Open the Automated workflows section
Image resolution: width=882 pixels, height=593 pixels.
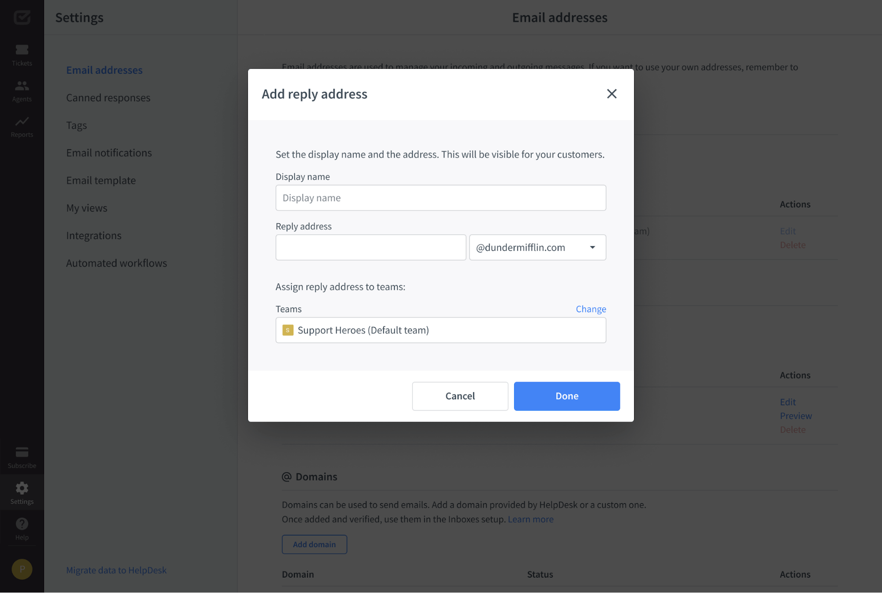point(116,263)
